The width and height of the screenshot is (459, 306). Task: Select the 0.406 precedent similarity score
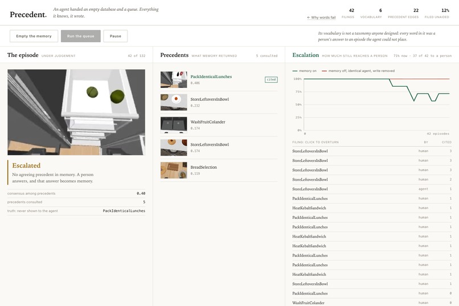click(x=195, y=83)
